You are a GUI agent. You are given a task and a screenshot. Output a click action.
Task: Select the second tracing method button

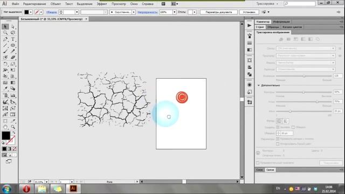click(x=286, y=121)
